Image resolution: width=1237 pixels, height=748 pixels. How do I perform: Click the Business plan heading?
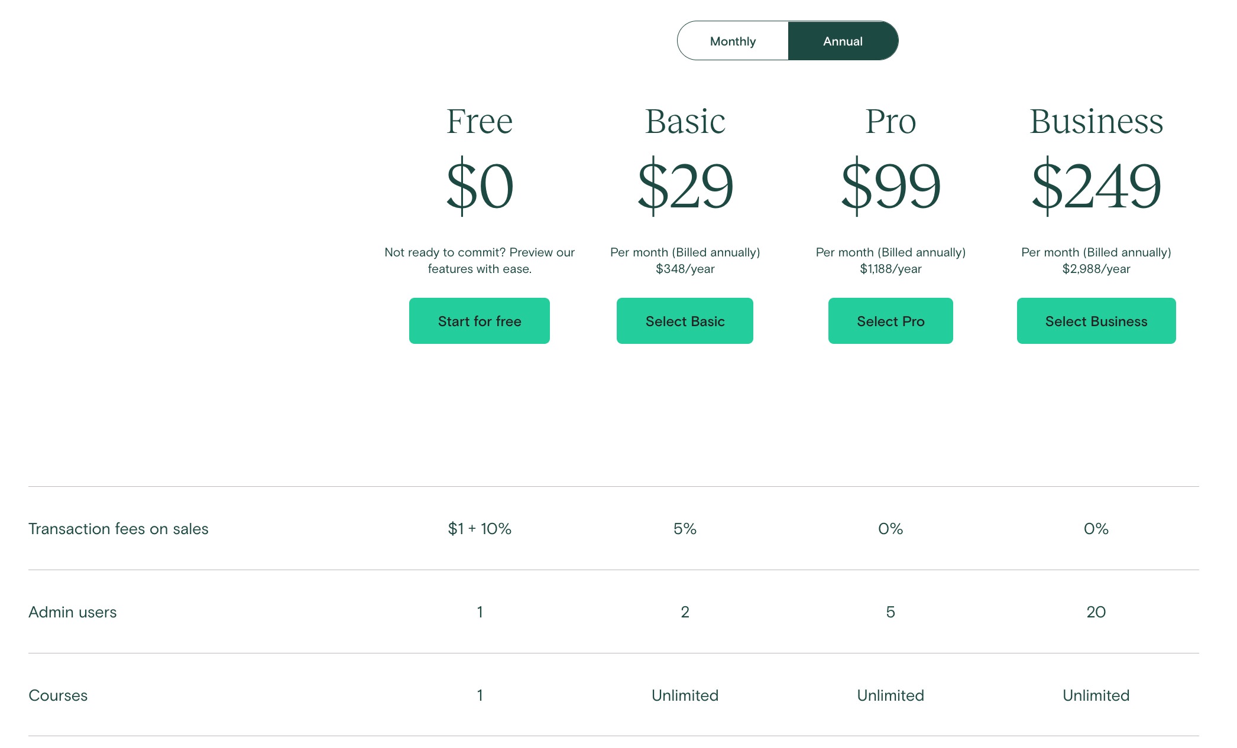1096,121
